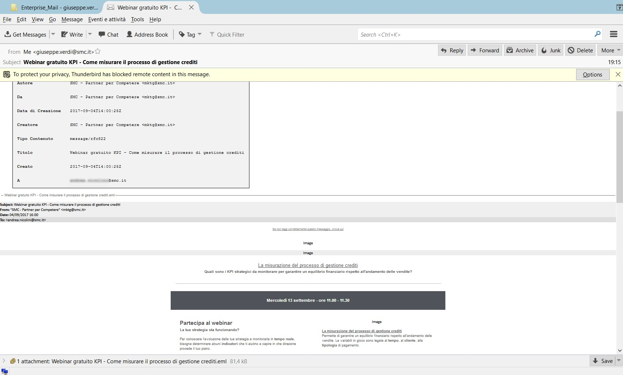Image resolution: width=623 pixels, height=375 pixels.
Task: Click the attachment file name in bottom bar
Action: 139,361
